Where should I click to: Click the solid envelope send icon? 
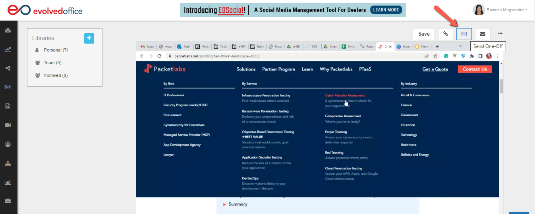tap(483, 34)
